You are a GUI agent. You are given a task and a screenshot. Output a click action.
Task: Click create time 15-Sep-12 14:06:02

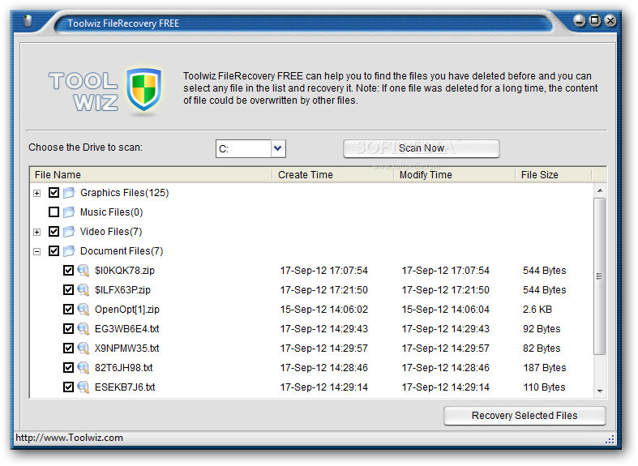[x=324, y=310]
